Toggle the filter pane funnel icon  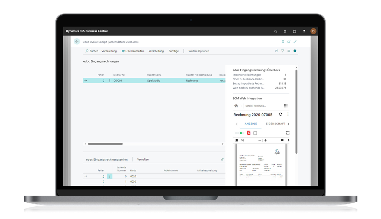point(283,51)
